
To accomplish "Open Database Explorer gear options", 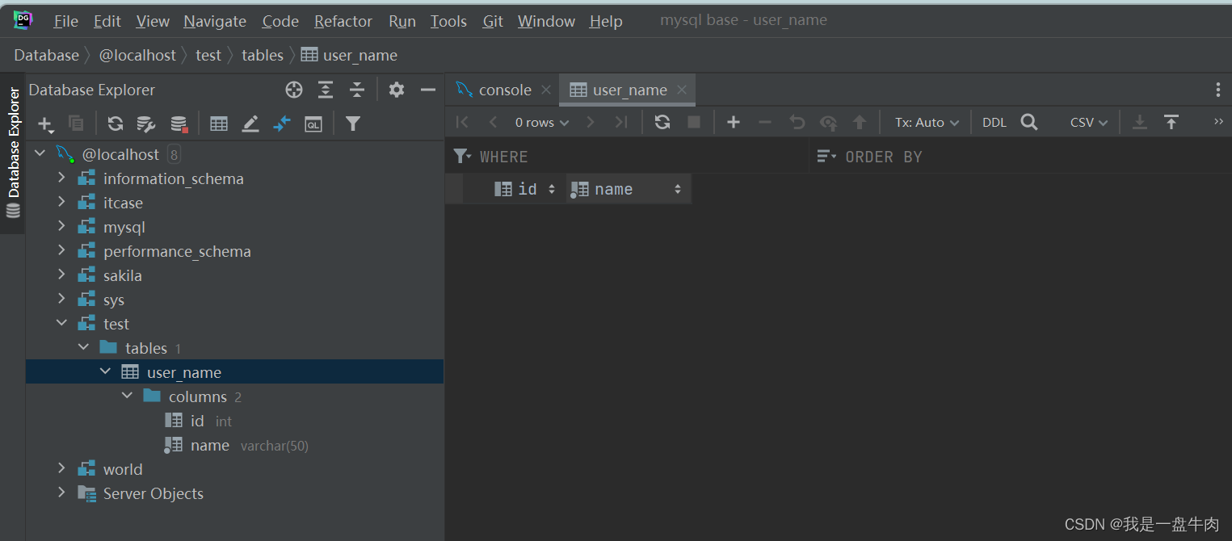I will click(x=396, y=90).
